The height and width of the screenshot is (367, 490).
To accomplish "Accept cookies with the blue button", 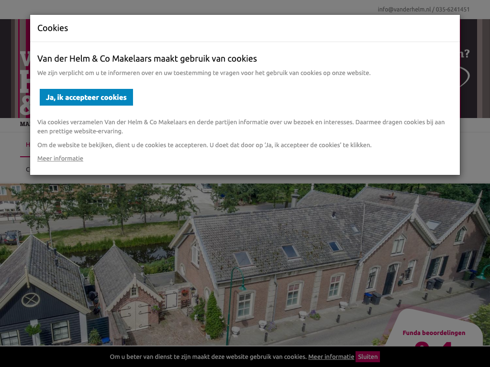I will point(86,97).
